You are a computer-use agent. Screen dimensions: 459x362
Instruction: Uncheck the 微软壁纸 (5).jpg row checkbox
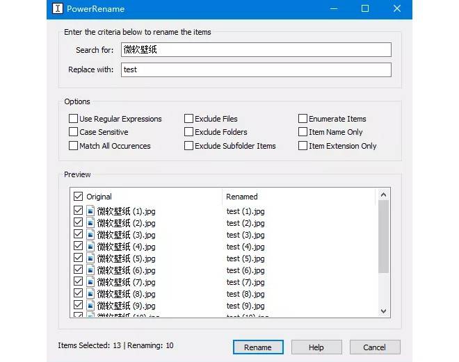(x=78, y=258)
